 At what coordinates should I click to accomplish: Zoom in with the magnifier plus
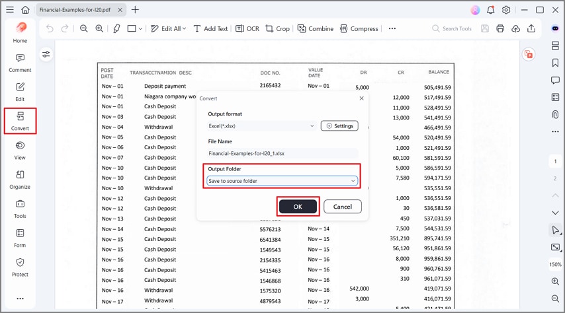[x=99, y=28]
